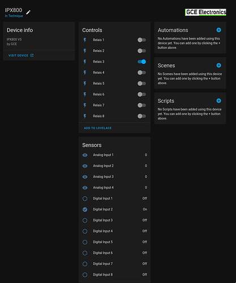Click the circle icon for Digital Input 1
This screenshot has height=283, width=236.
(85, 199)
